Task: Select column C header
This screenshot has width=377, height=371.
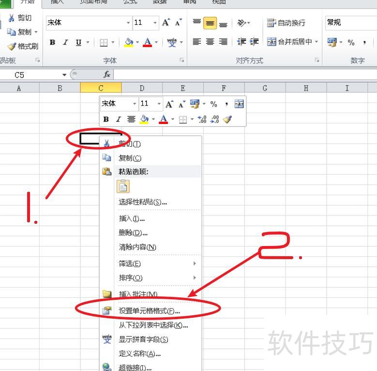Action: (x=101, y=88)
